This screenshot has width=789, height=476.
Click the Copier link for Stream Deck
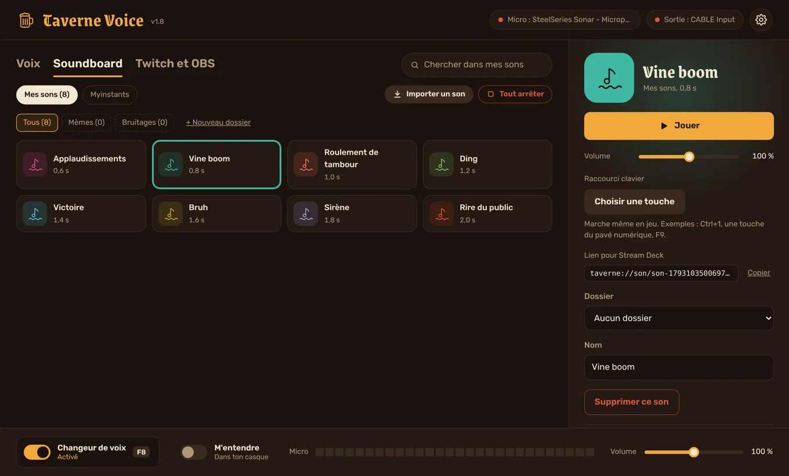[x=759, y=273]
